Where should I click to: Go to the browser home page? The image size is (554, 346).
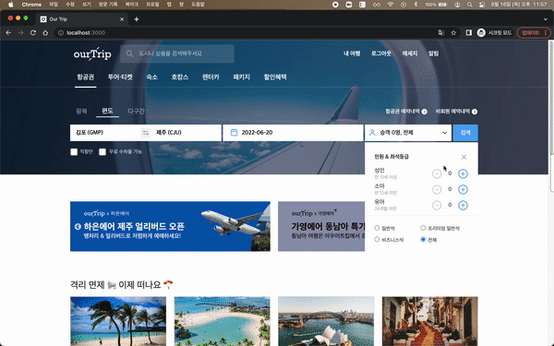click(x=45, y=33)
